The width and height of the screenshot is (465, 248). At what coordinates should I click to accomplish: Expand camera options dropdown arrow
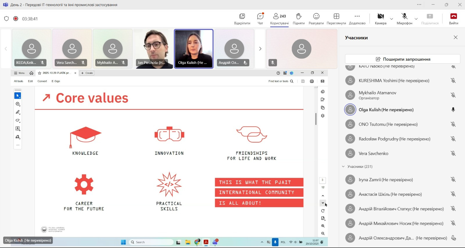click(391, 19)
